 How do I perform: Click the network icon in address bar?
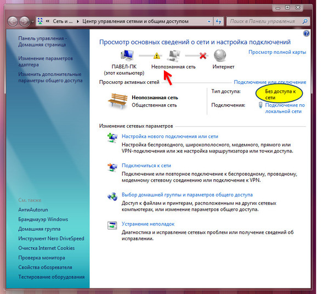[x=40, y=21]
